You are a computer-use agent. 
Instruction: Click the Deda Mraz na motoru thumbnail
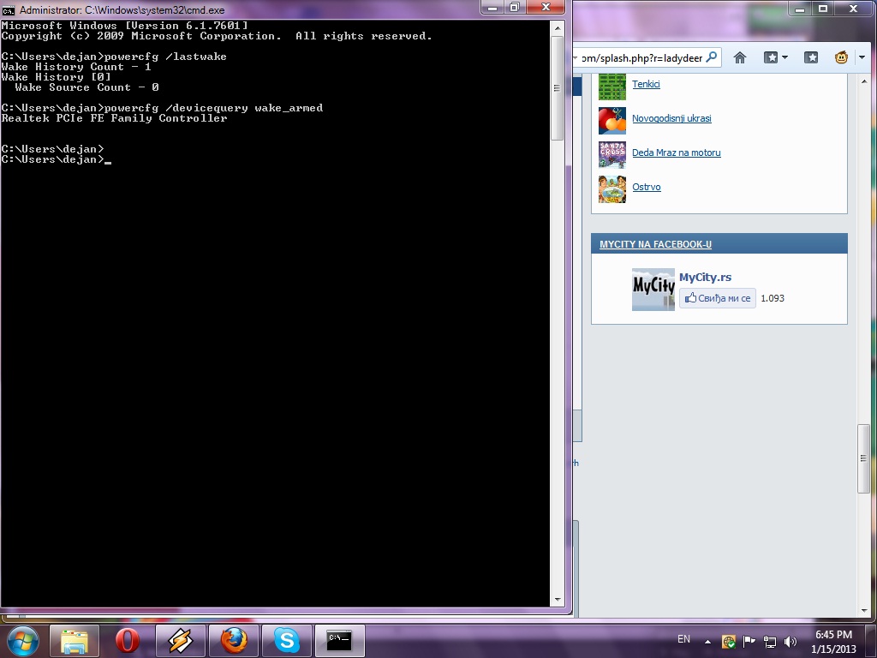tap(612, 155)
